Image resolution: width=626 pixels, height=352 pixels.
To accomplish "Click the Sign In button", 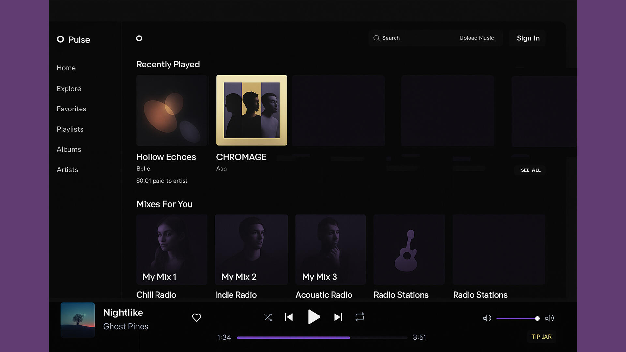I will (528, 38).
